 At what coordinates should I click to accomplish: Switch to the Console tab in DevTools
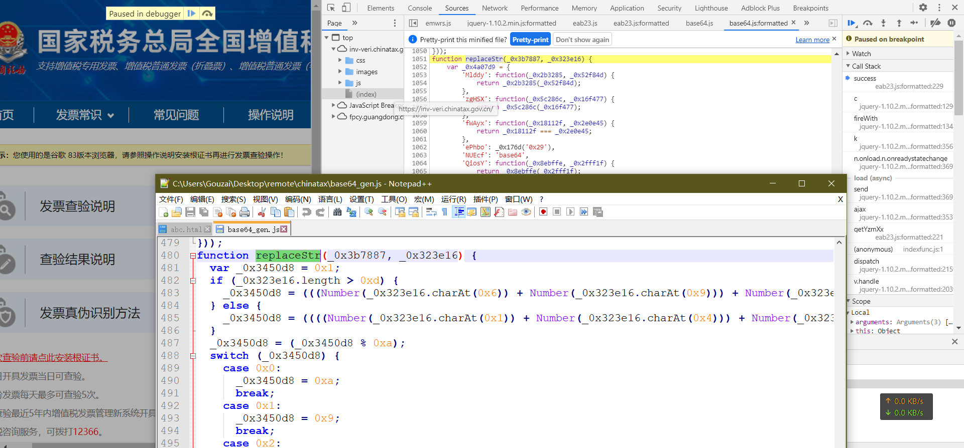[x=420, y=8]
